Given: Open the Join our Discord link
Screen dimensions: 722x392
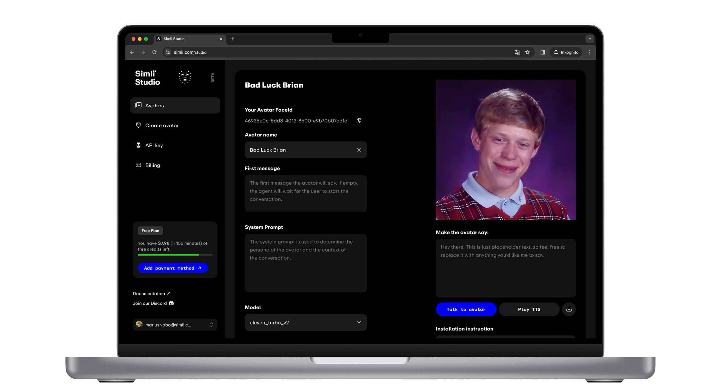Looking at the screenshot, I should (x=153, y=303).
